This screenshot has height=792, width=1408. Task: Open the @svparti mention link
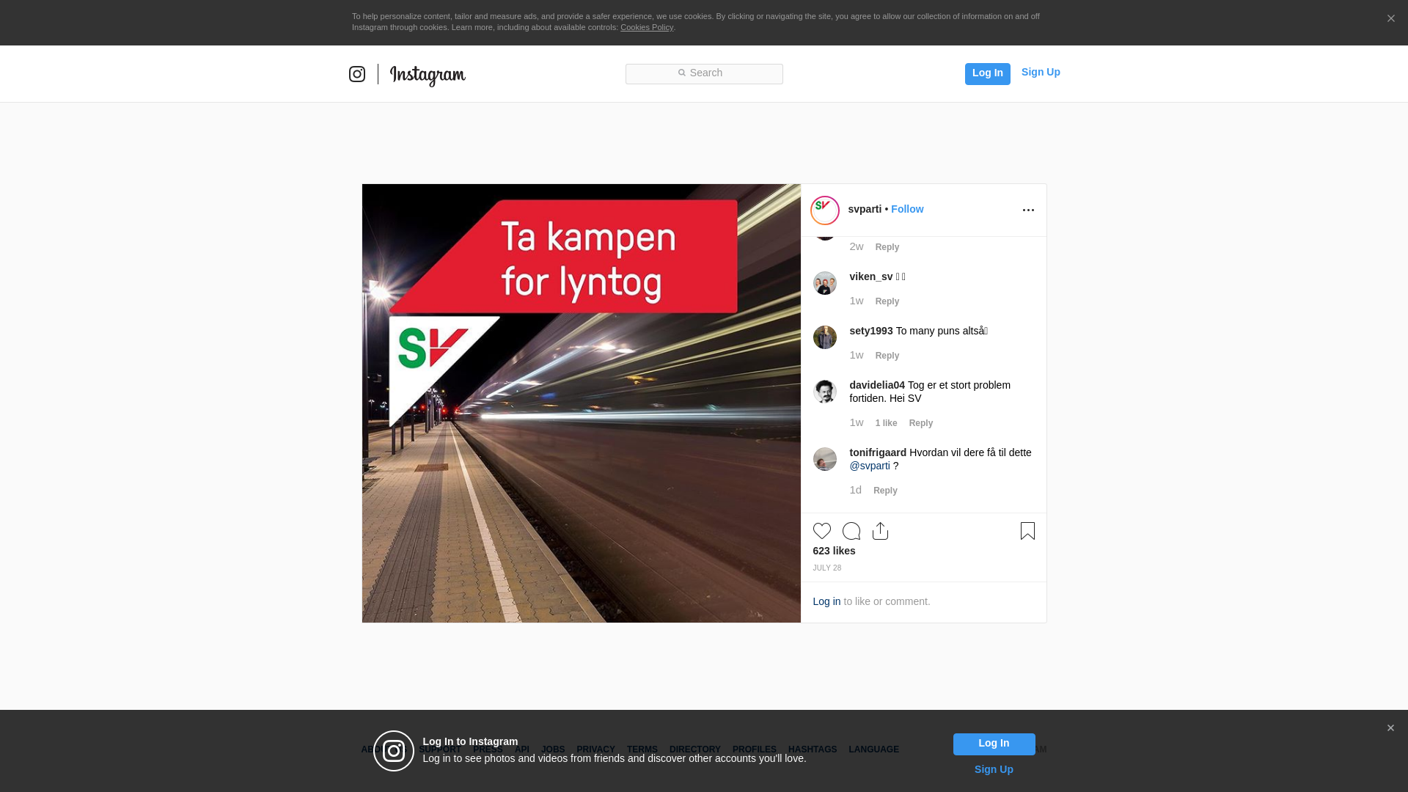click(870, 466)
